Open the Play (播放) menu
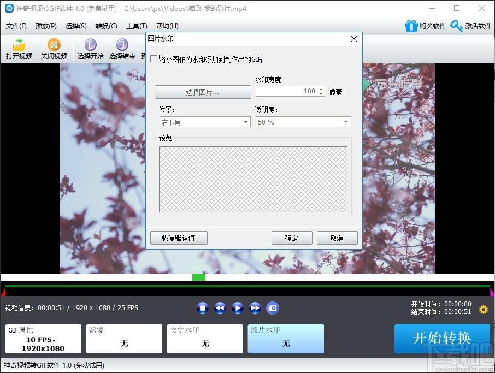Screen dimensions: 495x373 (46, 26)
